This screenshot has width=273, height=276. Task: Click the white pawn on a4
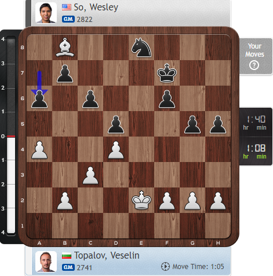coord(39,150)
